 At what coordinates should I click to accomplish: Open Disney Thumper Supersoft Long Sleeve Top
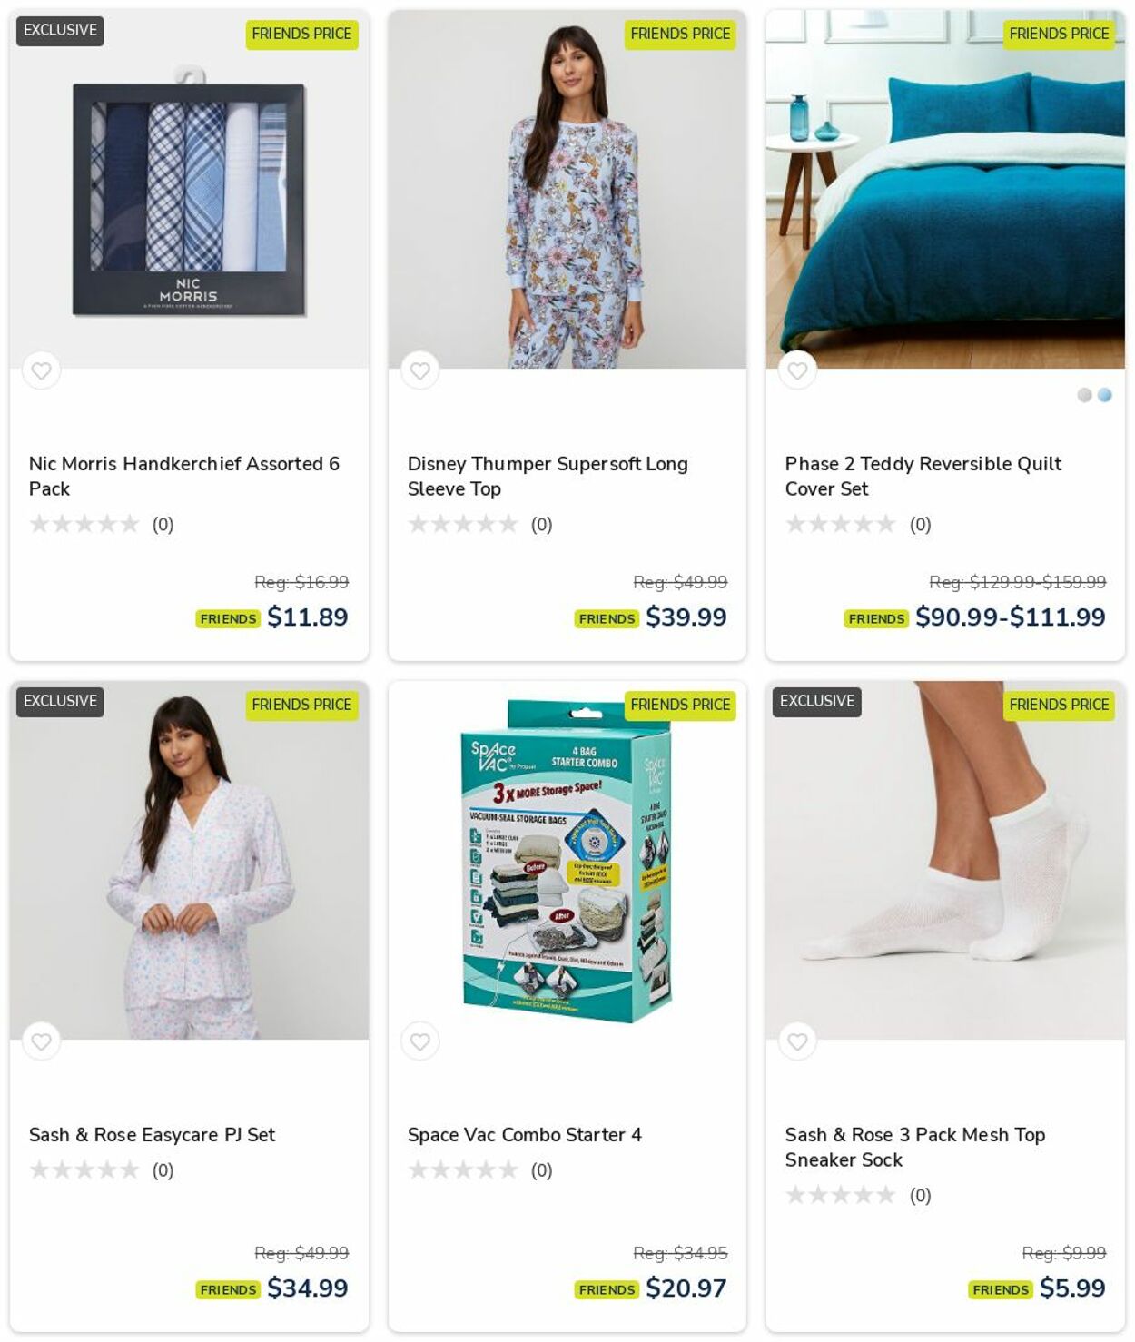(x=548, y=476)
